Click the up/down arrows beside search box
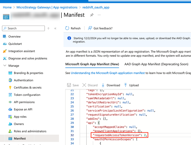The height and width of the screenshot is (145, 191). click(x=48, y=28)
